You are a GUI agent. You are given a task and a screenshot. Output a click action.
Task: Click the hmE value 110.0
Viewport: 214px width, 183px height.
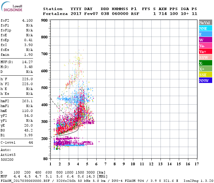28,111
